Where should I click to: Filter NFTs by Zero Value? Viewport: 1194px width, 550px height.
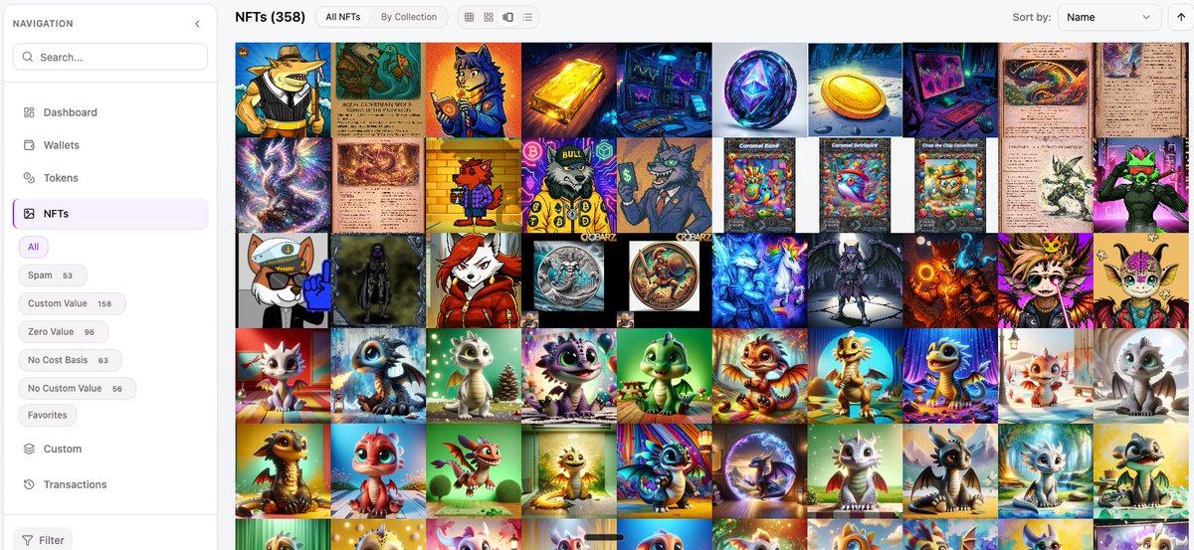pyautogui.click(x=64, y=332)
